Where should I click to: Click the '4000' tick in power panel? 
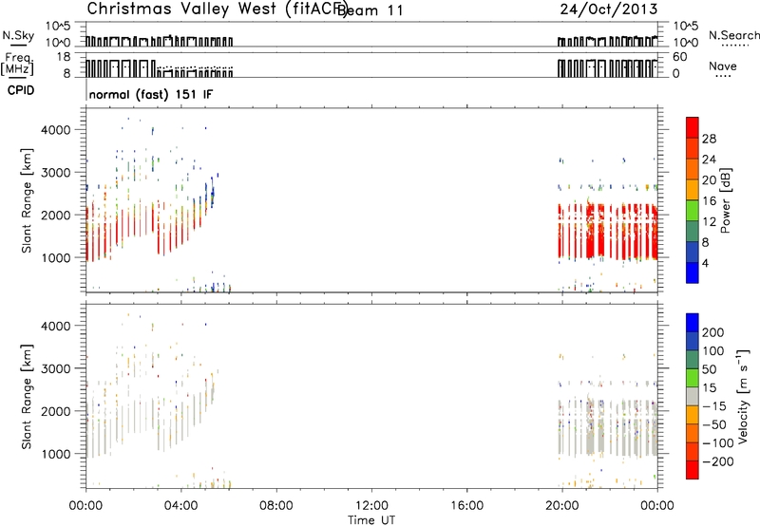[x=55, y=130]
